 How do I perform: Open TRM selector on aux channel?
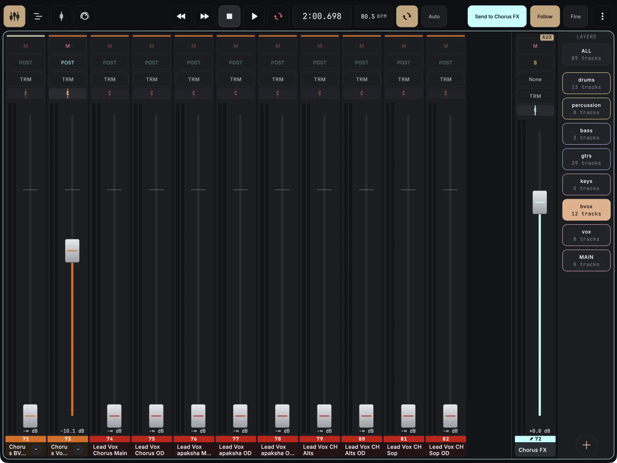pos(535,96)
